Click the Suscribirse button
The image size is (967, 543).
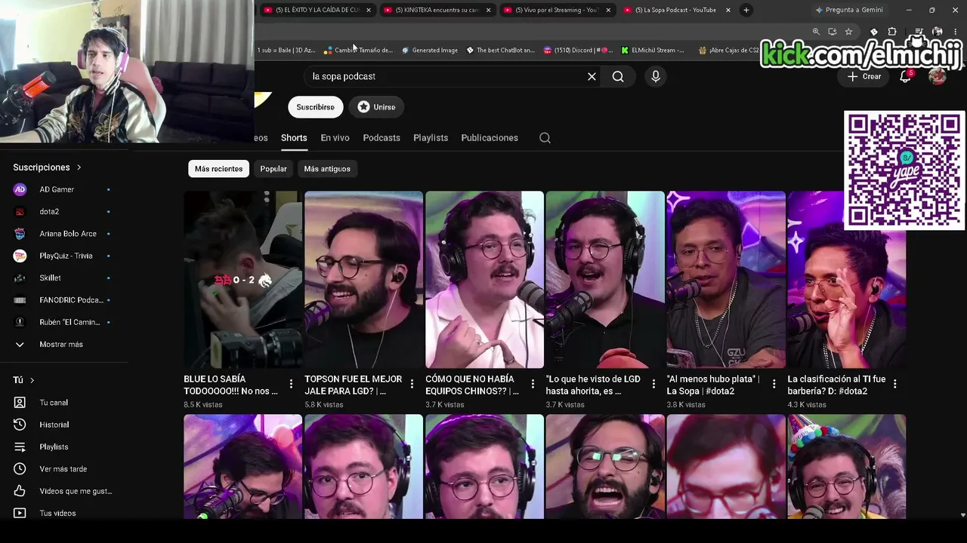[315, 107]
